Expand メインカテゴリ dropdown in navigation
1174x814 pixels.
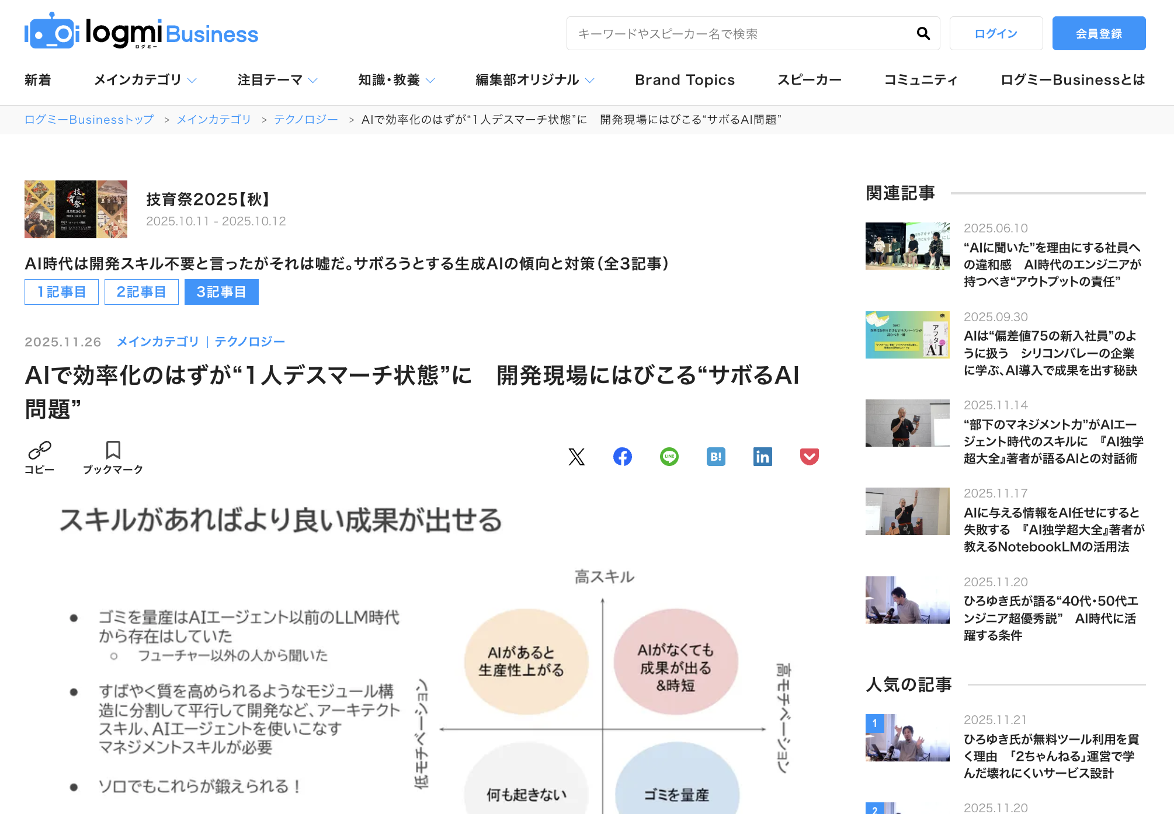tap(145, 80)
